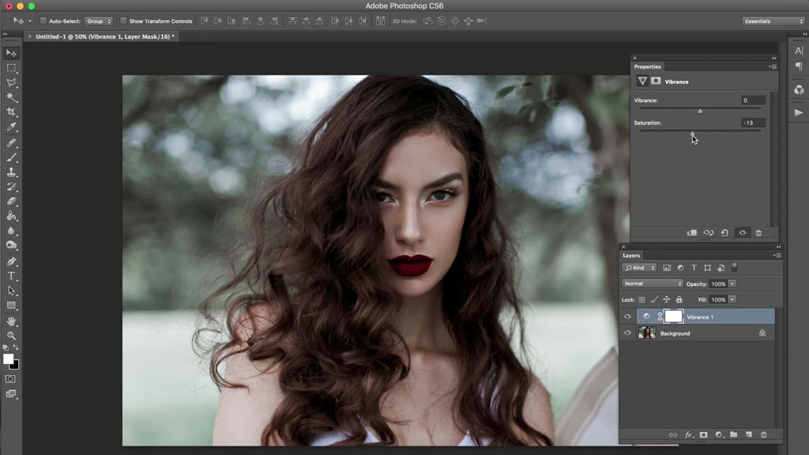809x455 pixels.
Task: Open the Properties panel flyout menu
Action: 773,67
